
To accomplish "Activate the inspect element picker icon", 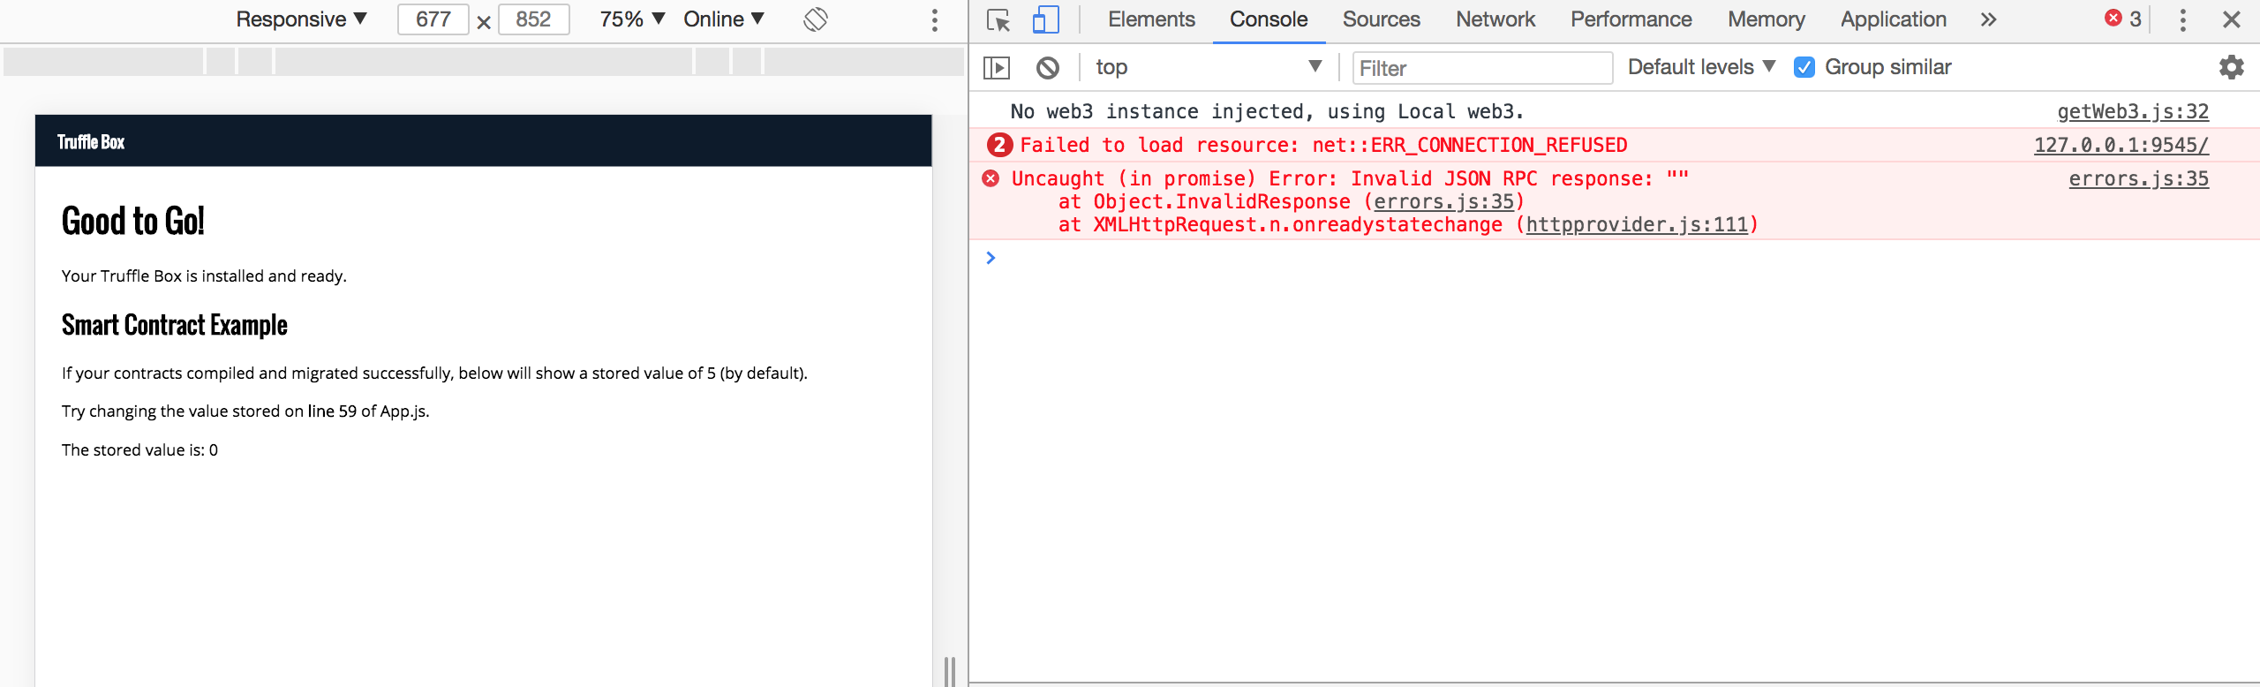I will click(998, 19).
